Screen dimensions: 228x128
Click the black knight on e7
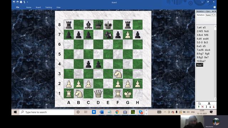[108, 34]
